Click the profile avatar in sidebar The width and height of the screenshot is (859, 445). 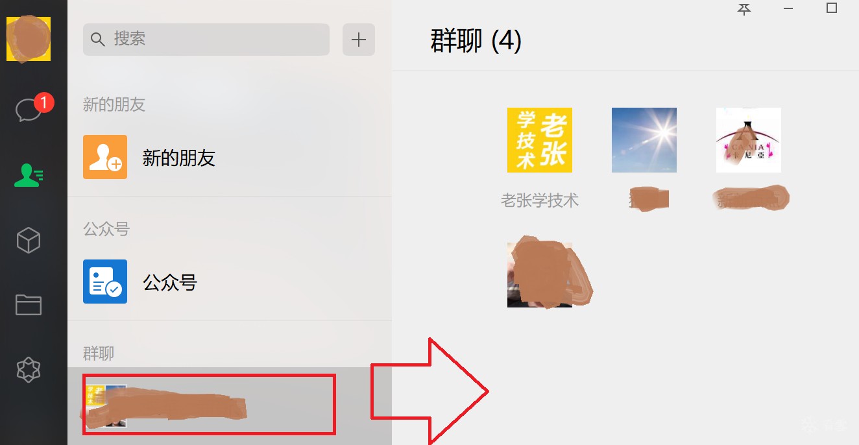(x=29, y=39)
